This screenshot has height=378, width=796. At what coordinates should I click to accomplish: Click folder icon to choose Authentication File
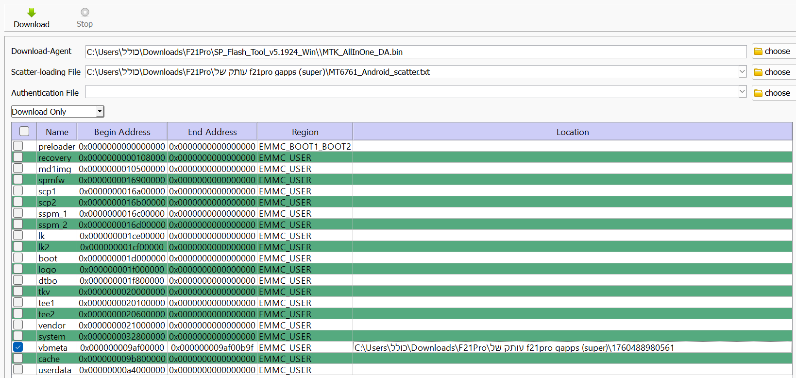click(758, 93)
